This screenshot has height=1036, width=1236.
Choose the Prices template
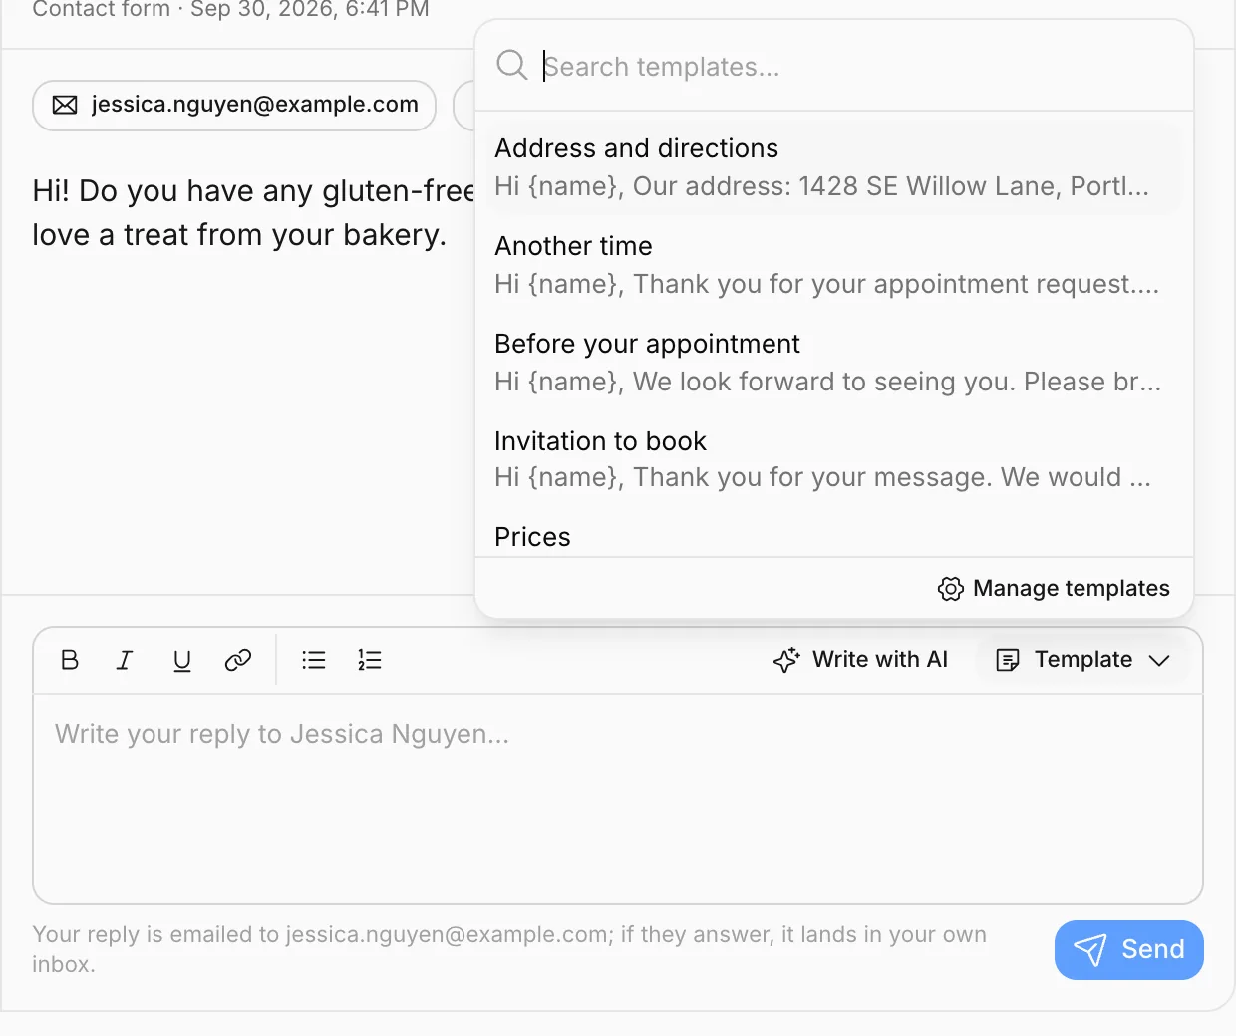point(833,536)
